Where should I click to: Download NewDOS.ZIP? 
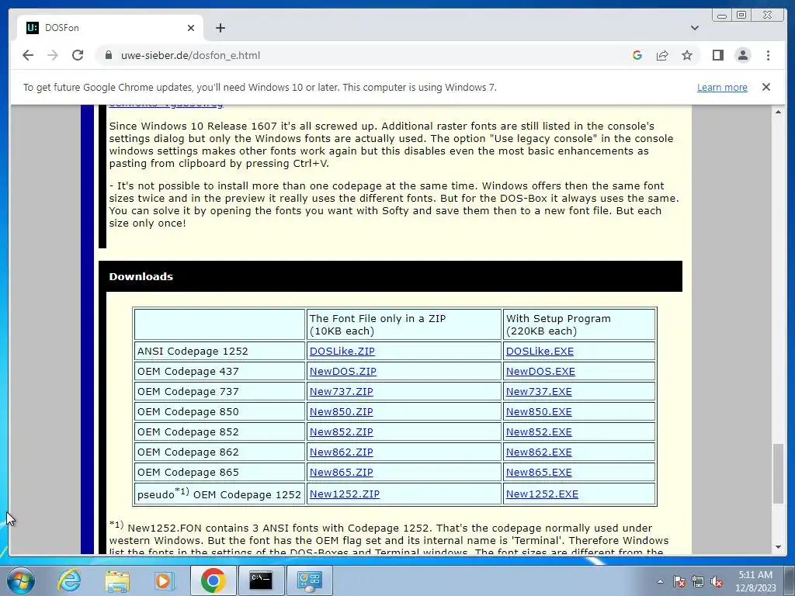click(343, 372)
